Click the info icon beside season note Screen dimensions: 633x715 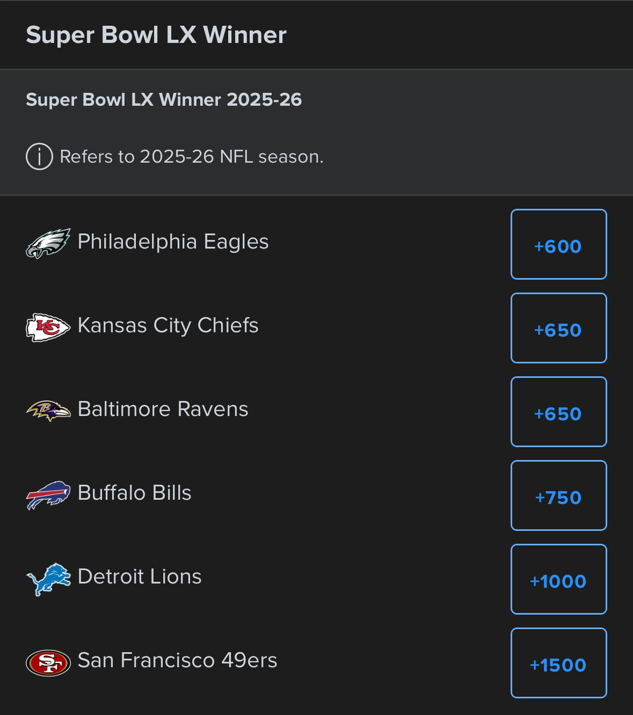(39, 157)
